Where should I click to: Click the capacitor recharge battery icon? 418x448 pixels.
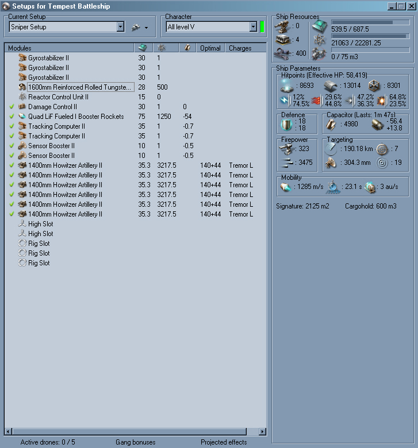[x=378, y=125]
